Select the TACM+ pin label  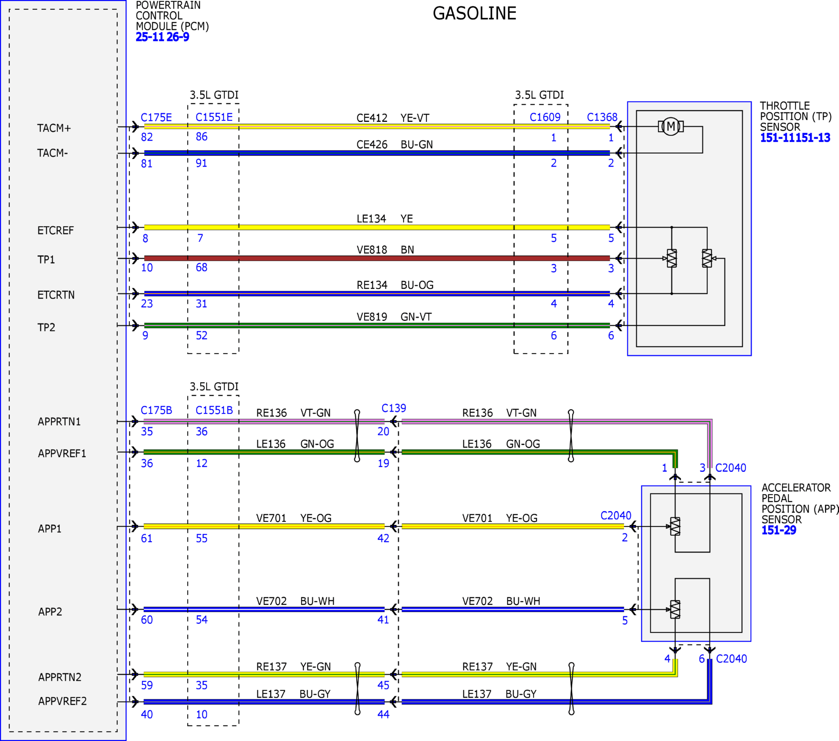tap(54, 128)
